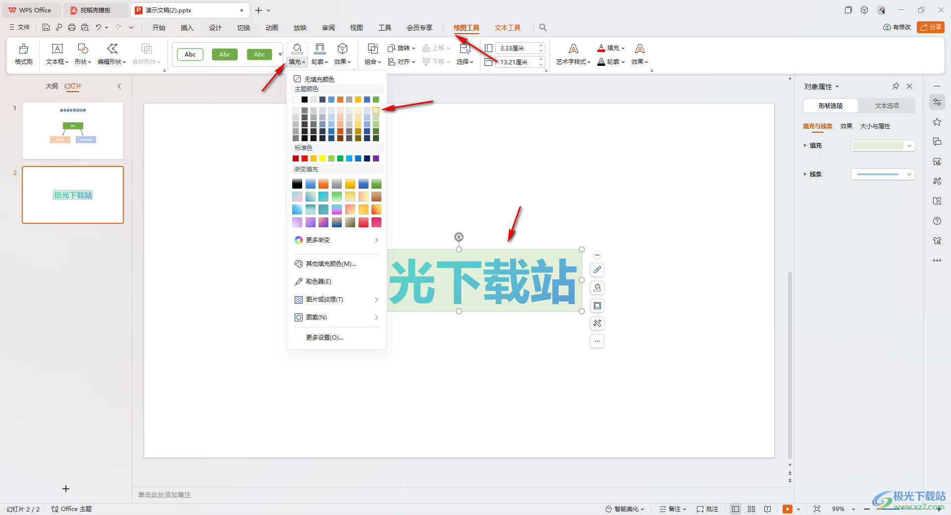This screenshot has height=515, width=951.
Task: Switch to slide sorter view icon
Action: point(751,509)
